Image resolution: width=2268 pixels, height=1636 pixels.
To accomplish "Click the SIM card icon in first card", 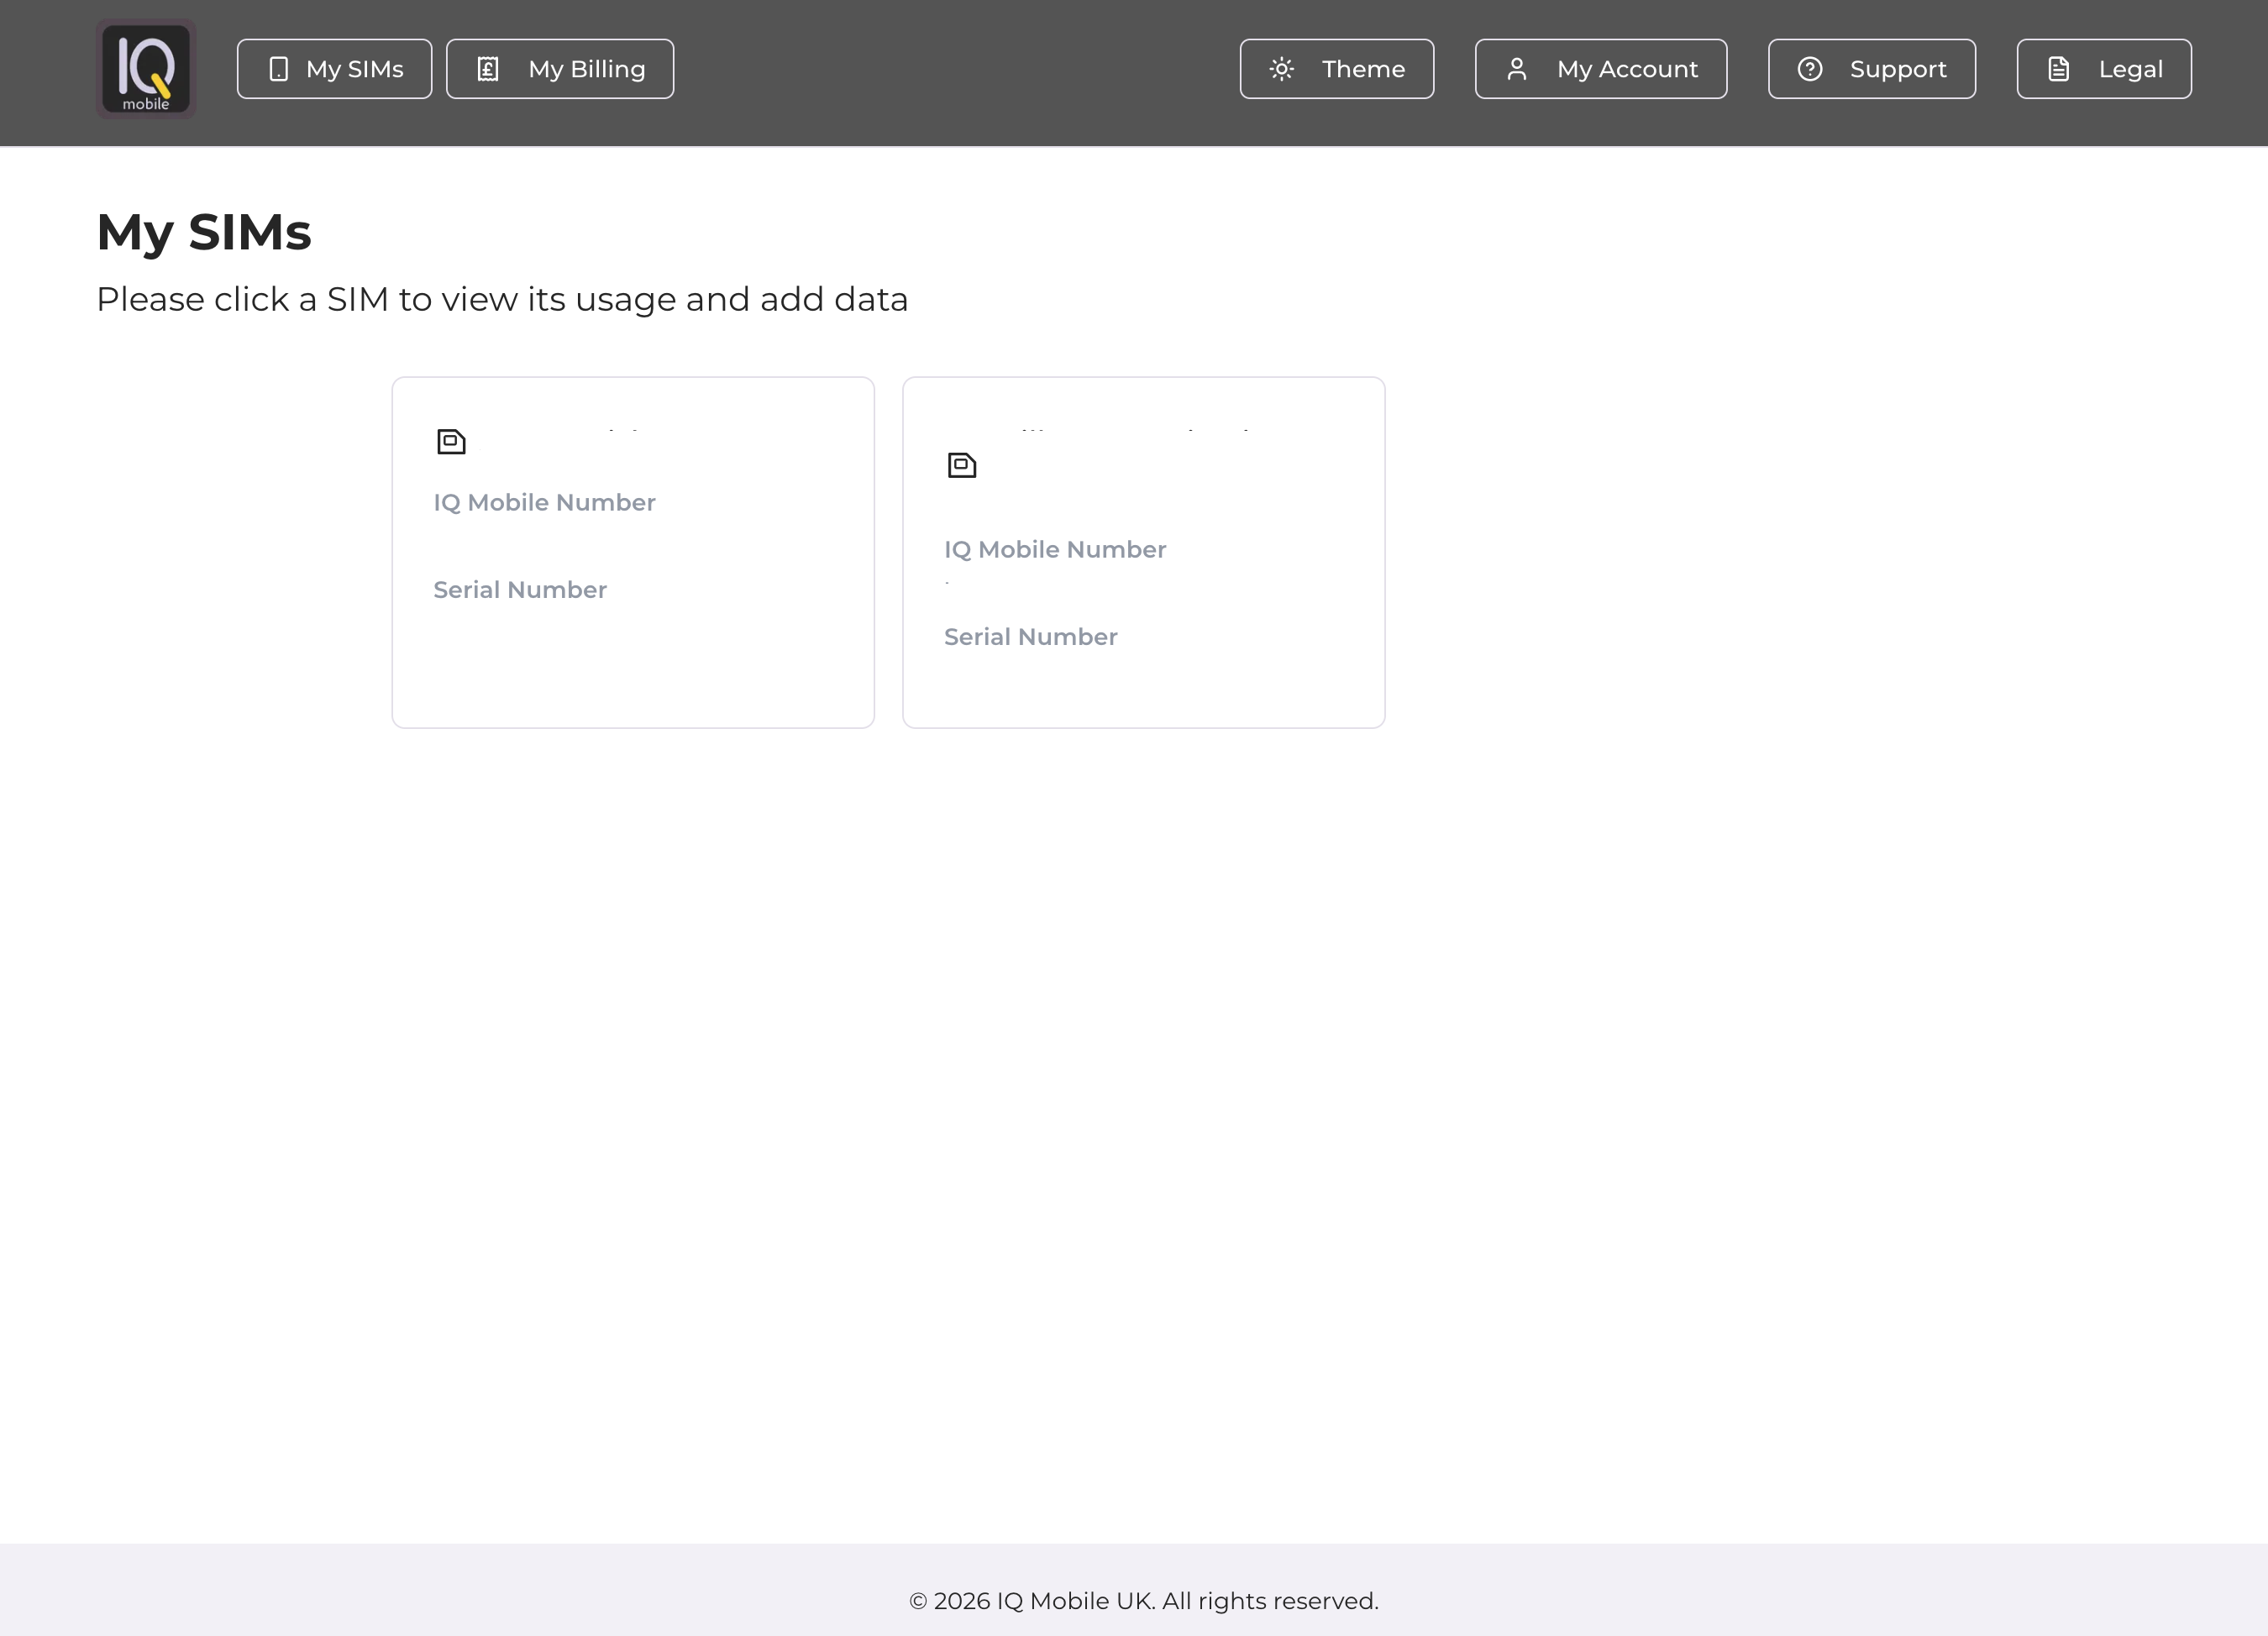I will 451,442.
